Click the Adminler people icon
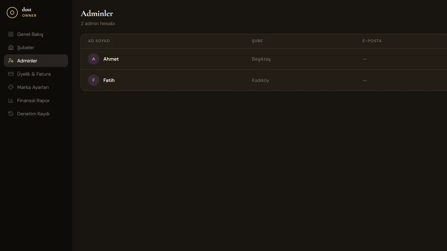Screen dimensions: 447x251 (x=11, y=61)
